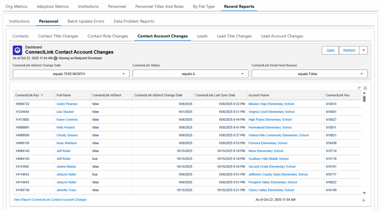Click the table refresh icon

tap(359, 88)
